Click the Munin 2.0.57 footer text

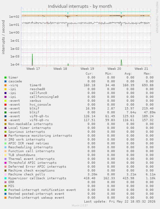pyautogui.click(x=80, y=205)
